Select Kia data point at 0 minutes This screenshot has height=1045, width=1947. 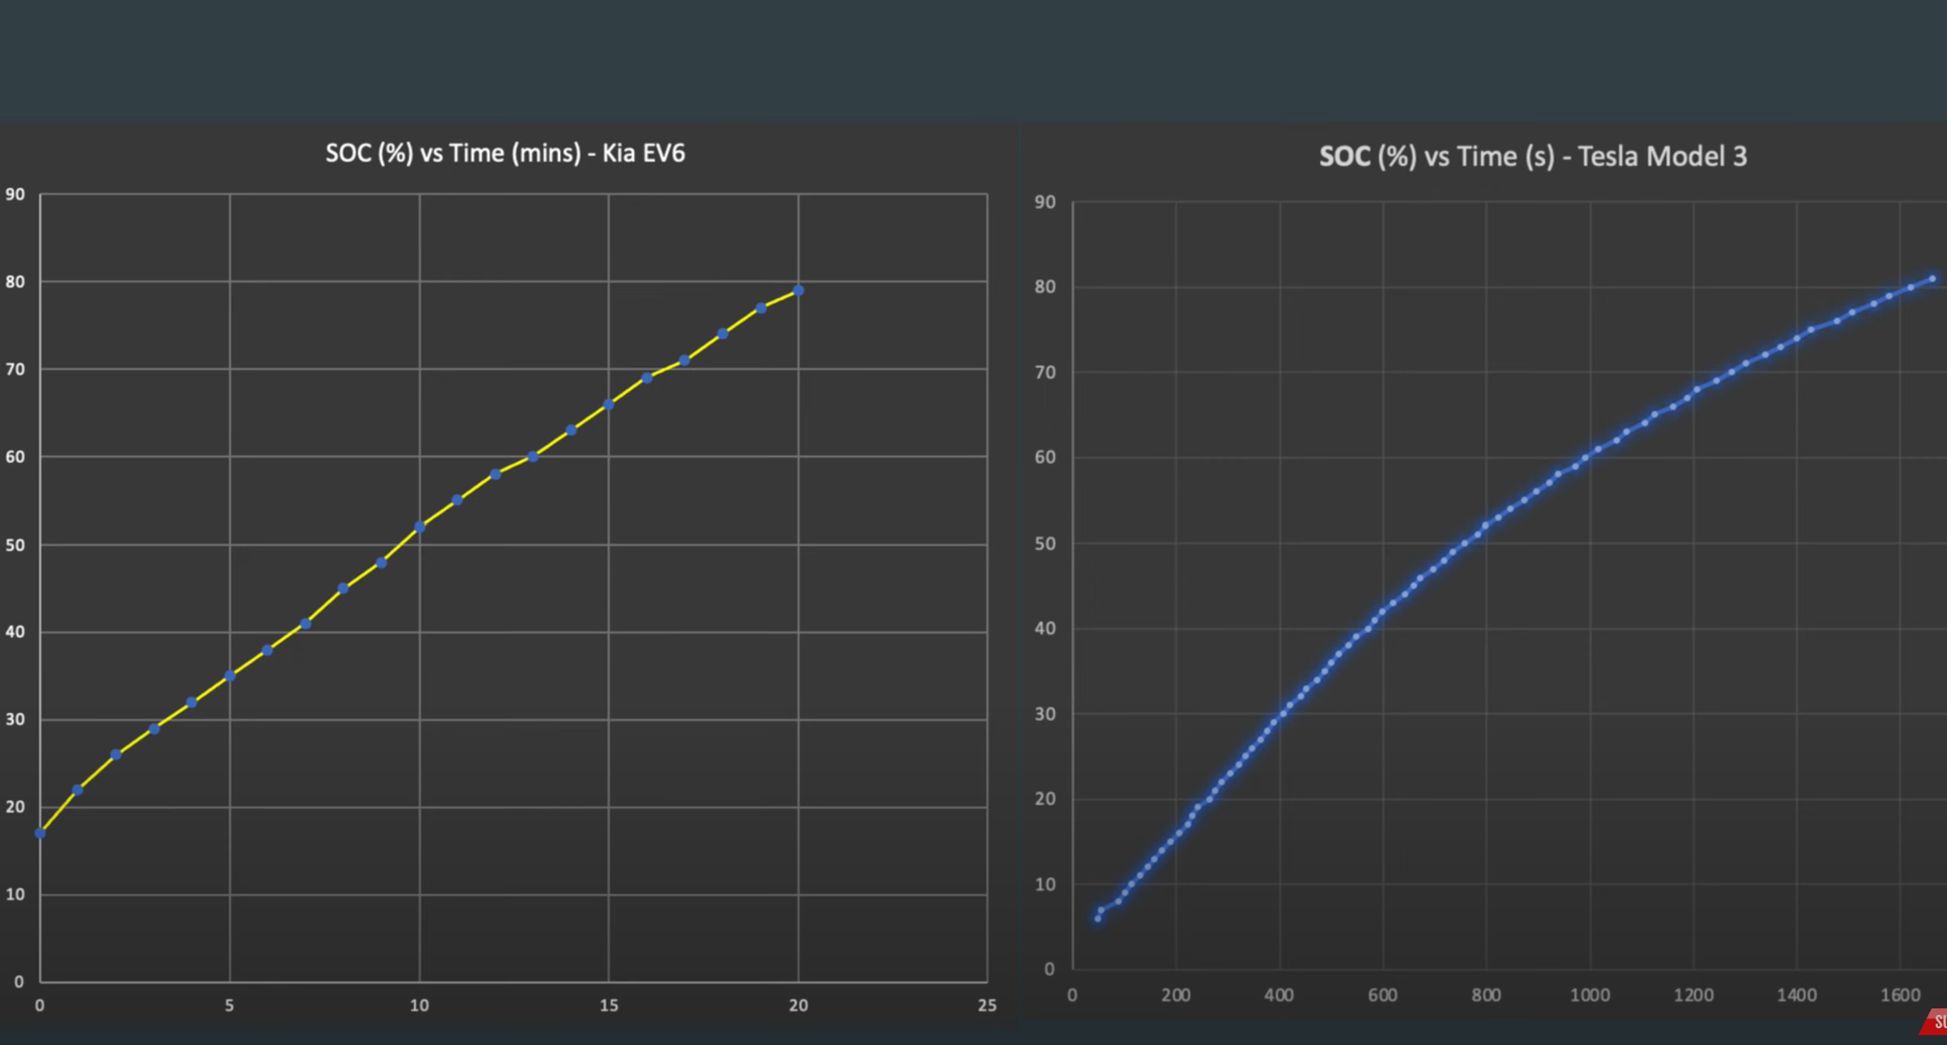click(40, 833)
